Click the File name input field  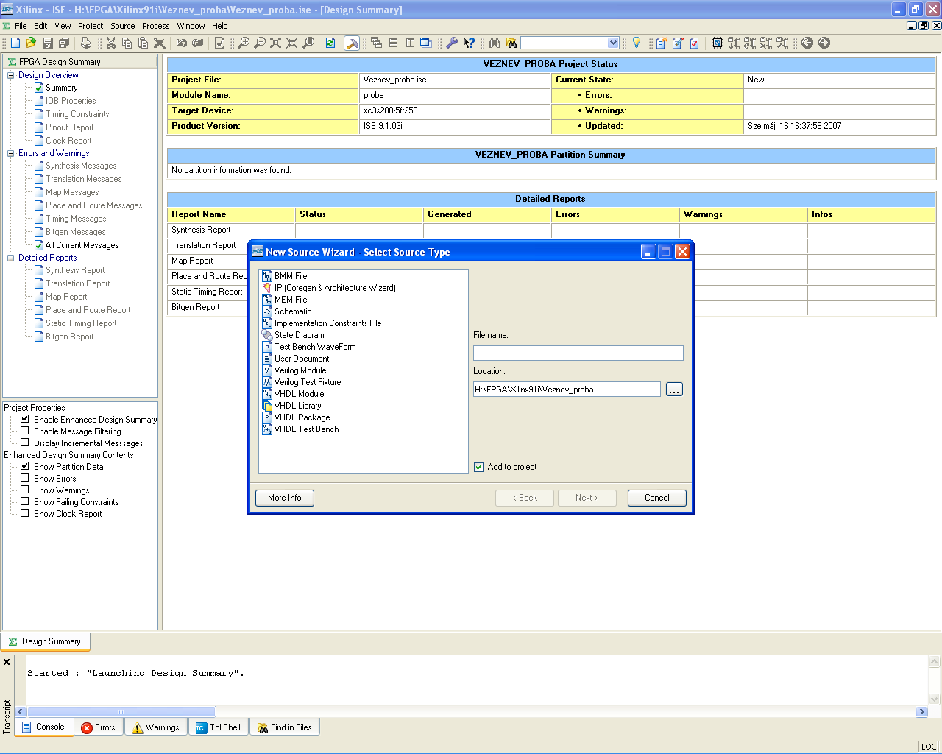(x=578, y=353)
